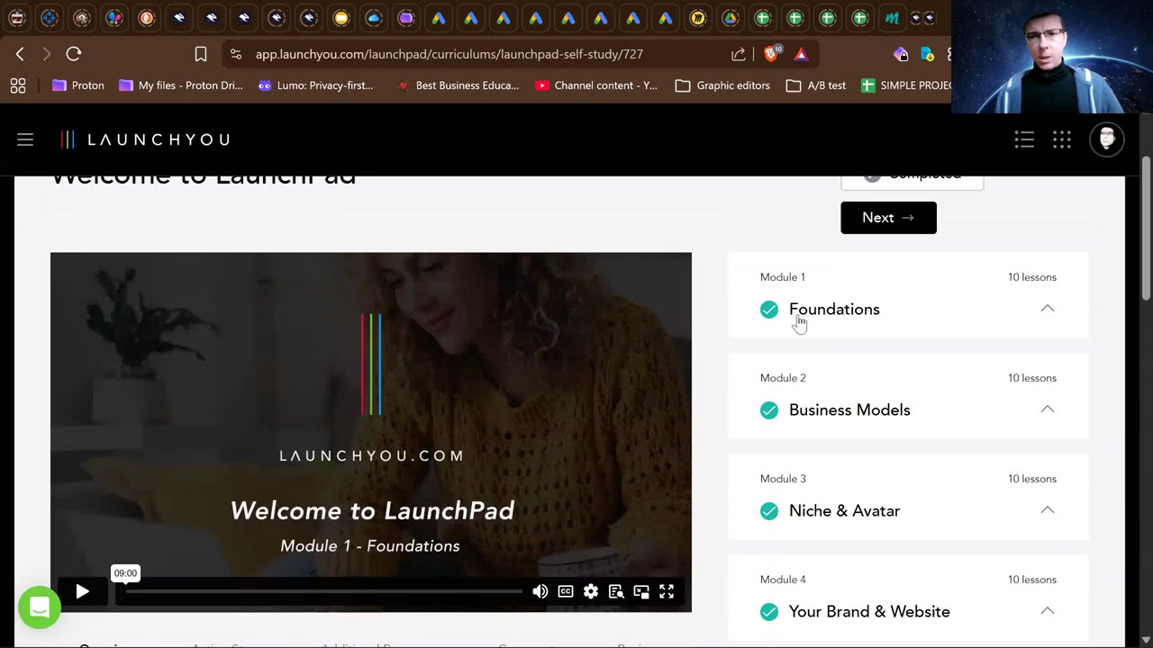Open the apps grid icon in the header
The height and width of the screenshot is (648, 1153).
1062,139
